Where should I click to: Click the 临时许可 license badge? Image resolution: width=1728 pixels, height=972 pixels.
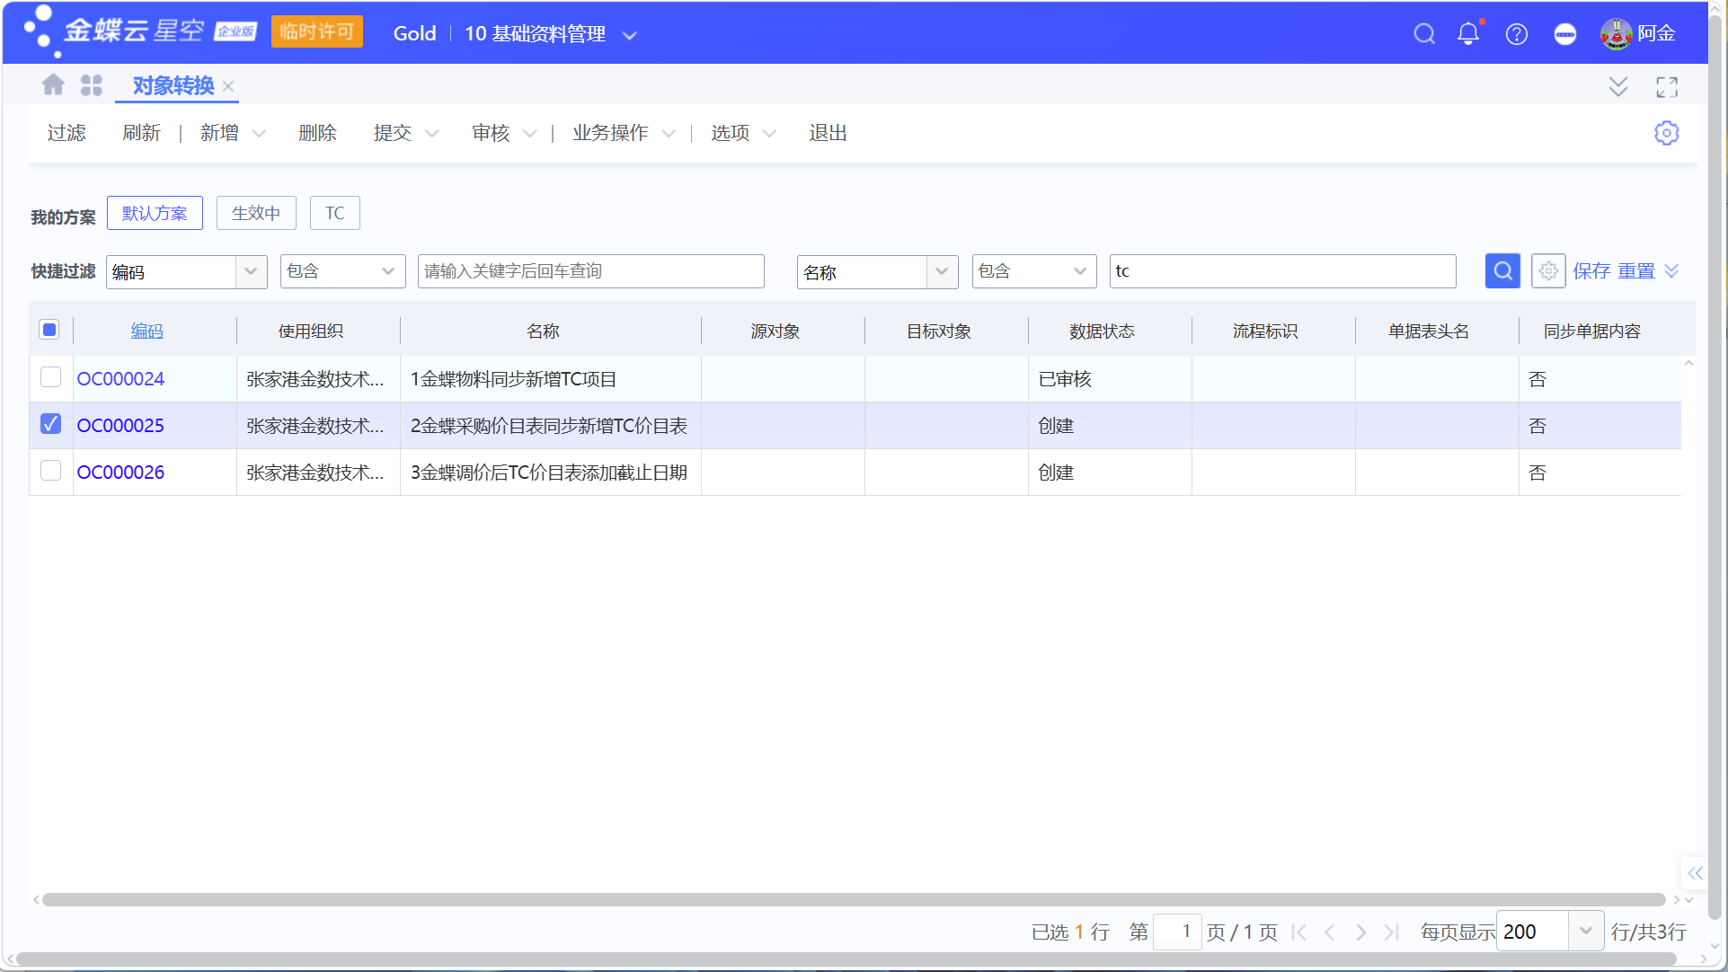coord(317,31)
